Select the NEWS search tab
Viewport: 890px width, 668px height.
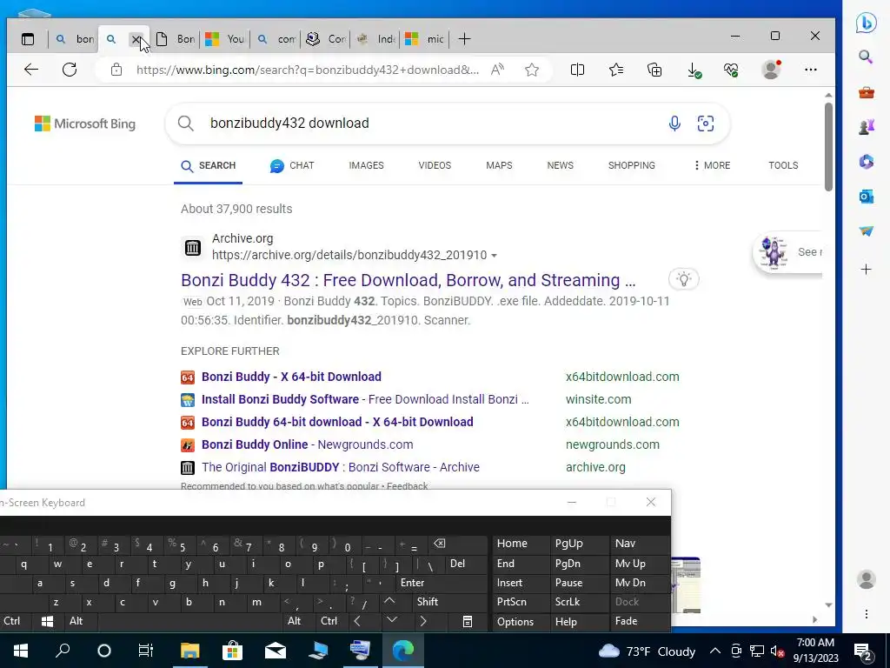click(561, 165)
